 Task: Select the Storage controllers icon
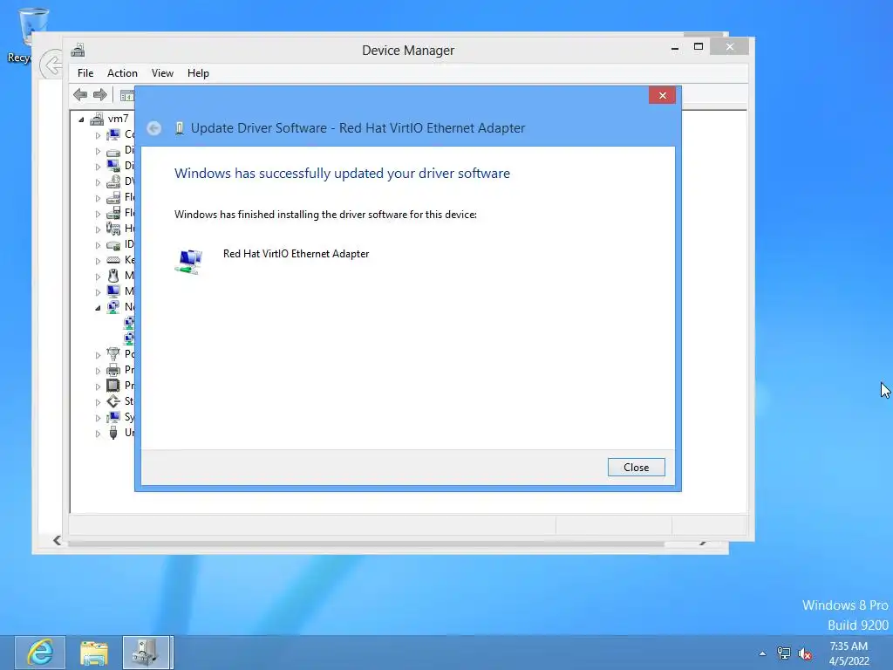113,401
